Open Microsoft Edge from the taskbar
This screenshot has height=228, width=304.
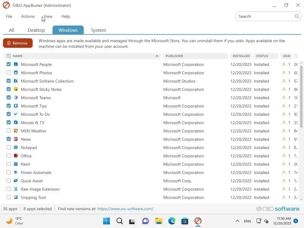172,221
